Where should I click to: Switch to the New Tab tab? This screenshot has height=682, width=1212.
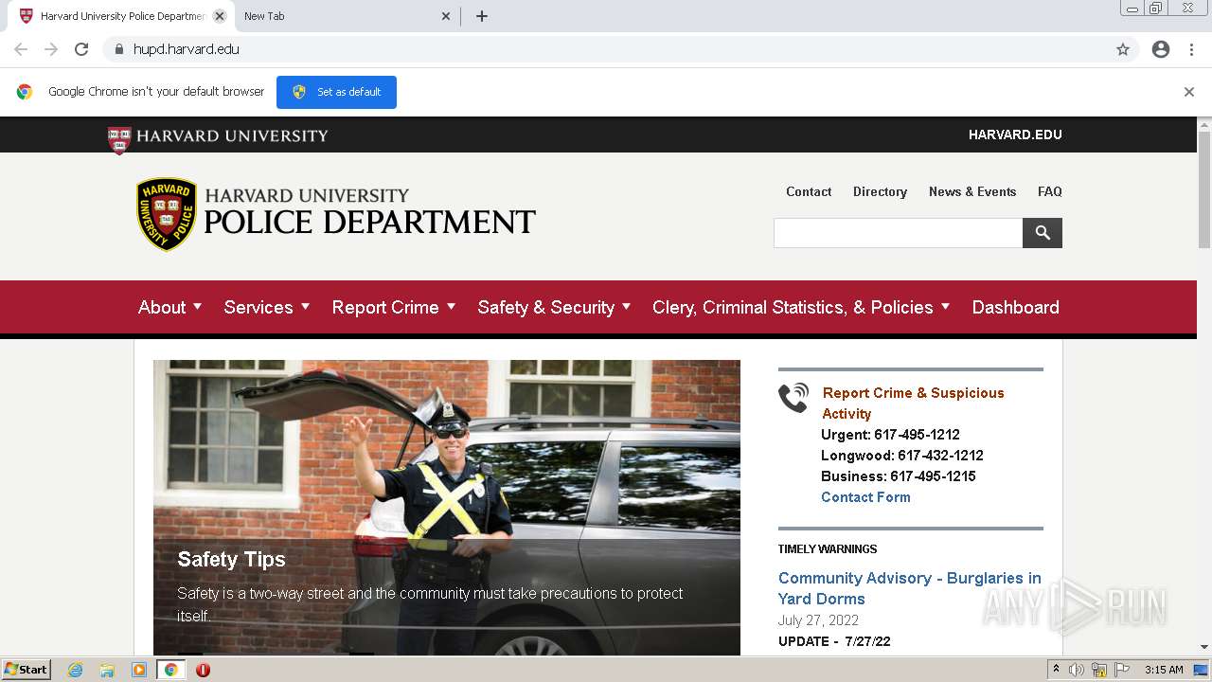pyautogui.click(x=346, y=16)
